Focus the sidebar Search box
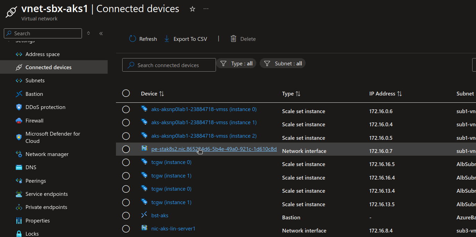 [43, 33]
